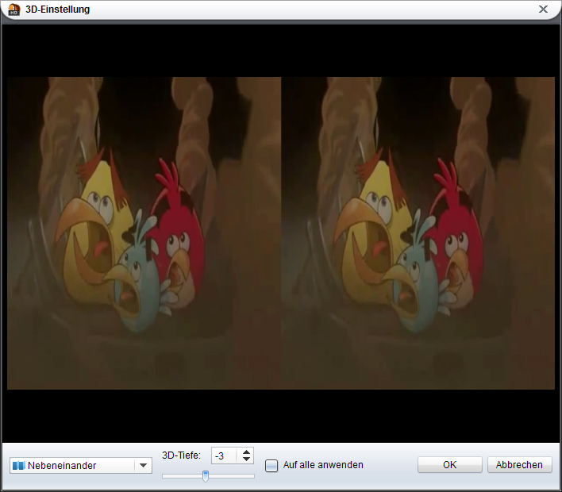Click the slider track left of the thumb
Screen dimensions: 562x492
(x=181, y=476)
